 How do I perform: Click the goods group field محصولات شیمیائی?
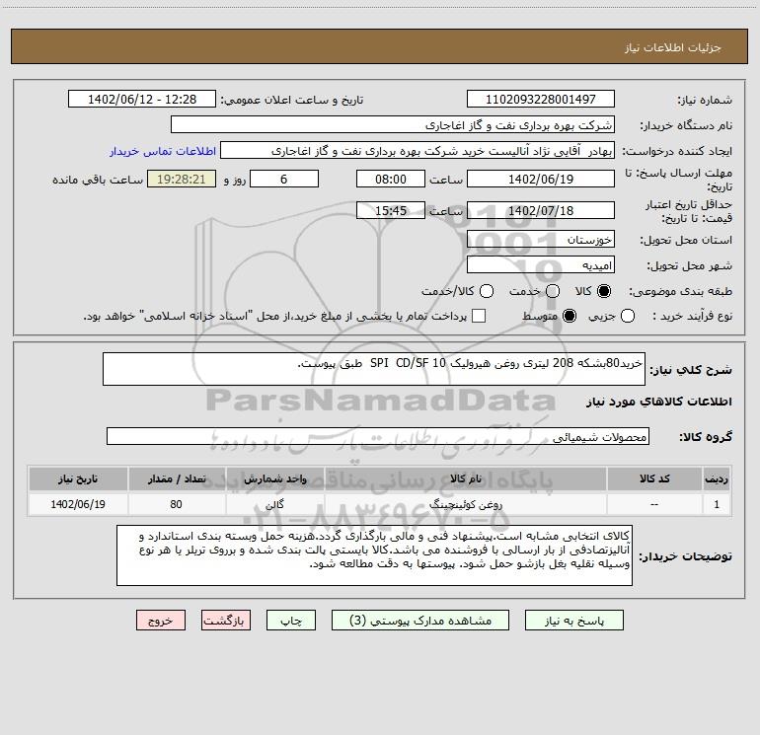378,436
